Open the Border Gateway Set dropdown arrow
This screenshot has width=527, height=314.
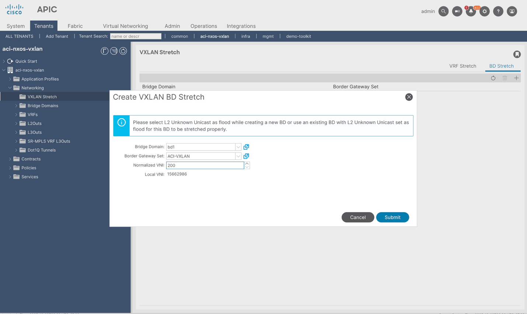(x=238, y=156)
